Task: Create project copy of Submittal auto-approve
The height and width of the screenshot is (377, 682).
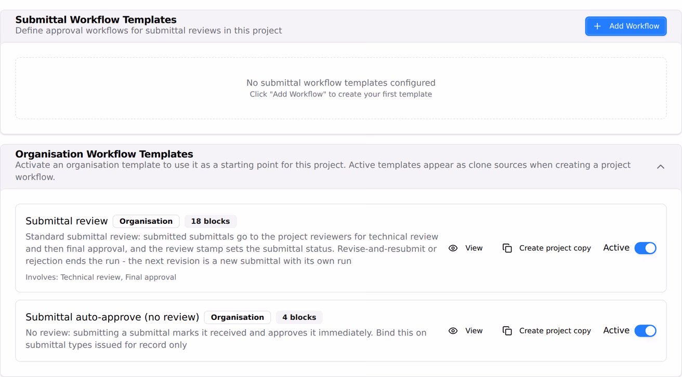Action: click(547, 331)
